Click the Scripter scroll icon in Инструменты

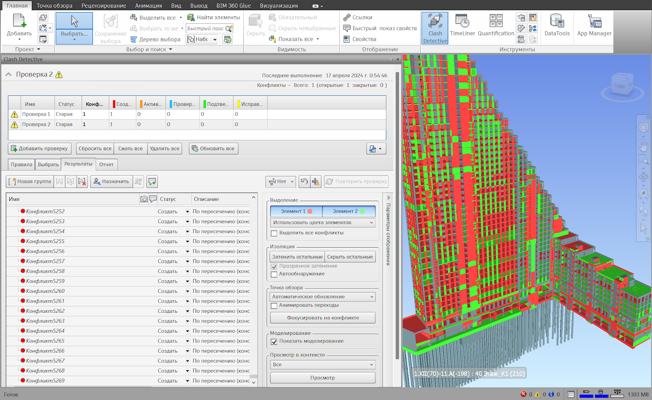point(521,39)
